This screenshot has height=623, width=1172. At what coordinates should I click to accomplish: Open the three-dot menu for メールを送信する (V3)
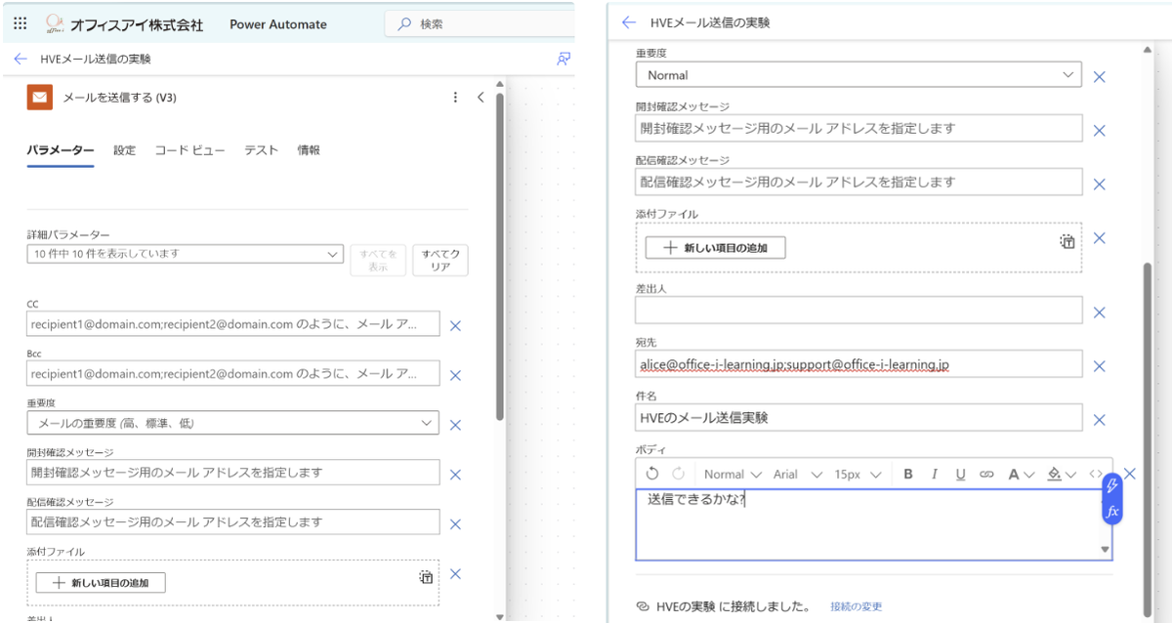(x=455, y=98)
